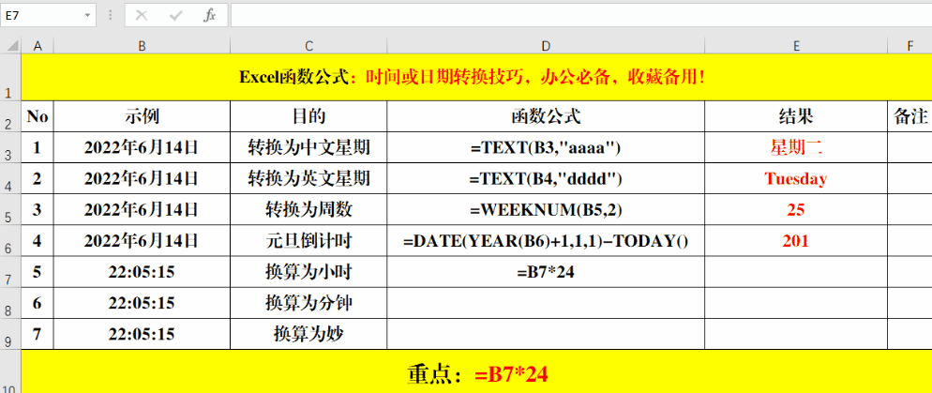This screenshot has width=932, height=393.
Task: Click the cell '元旦倒计时'
Action: [x=308, y=241]
